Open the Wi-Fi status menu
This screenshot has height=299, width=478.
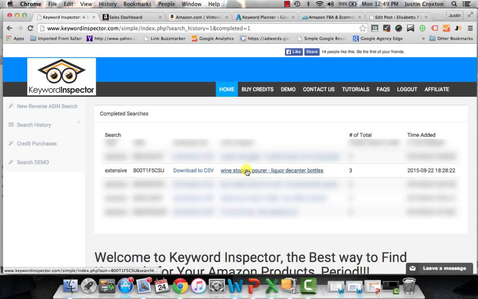(319, 4)
